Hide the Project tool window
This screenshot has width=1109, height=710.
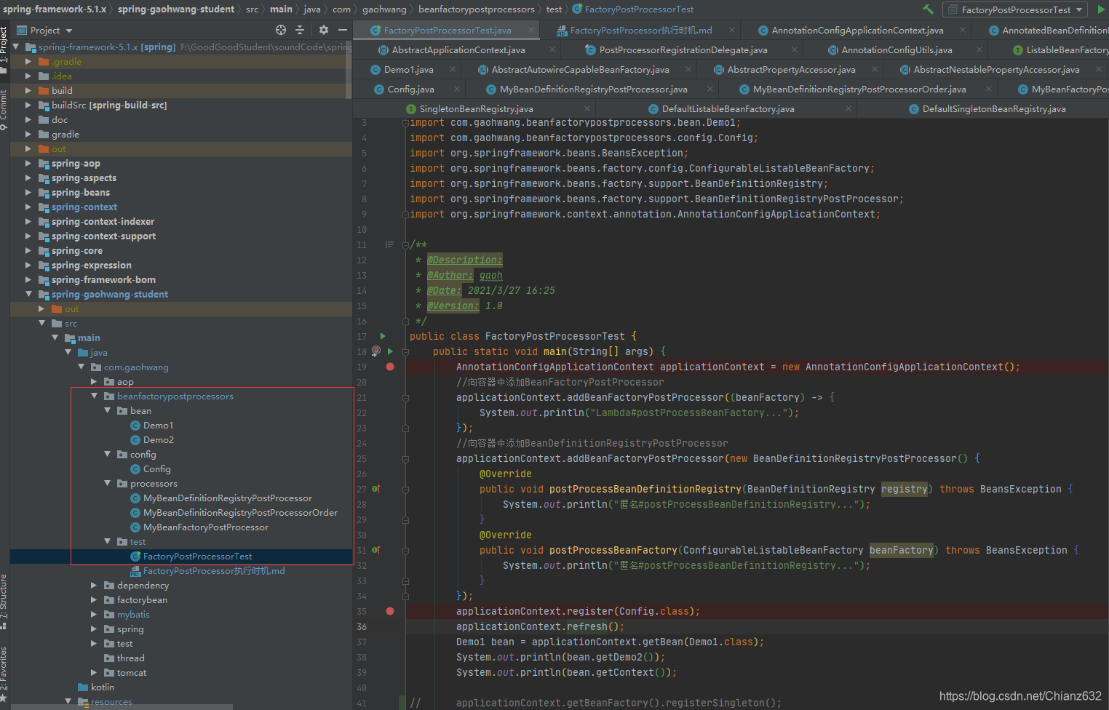pos(343,30)
